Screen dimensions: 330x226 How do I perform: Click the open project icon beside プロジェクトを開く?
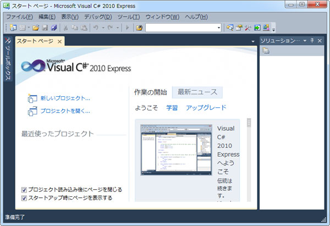(32, 111)
